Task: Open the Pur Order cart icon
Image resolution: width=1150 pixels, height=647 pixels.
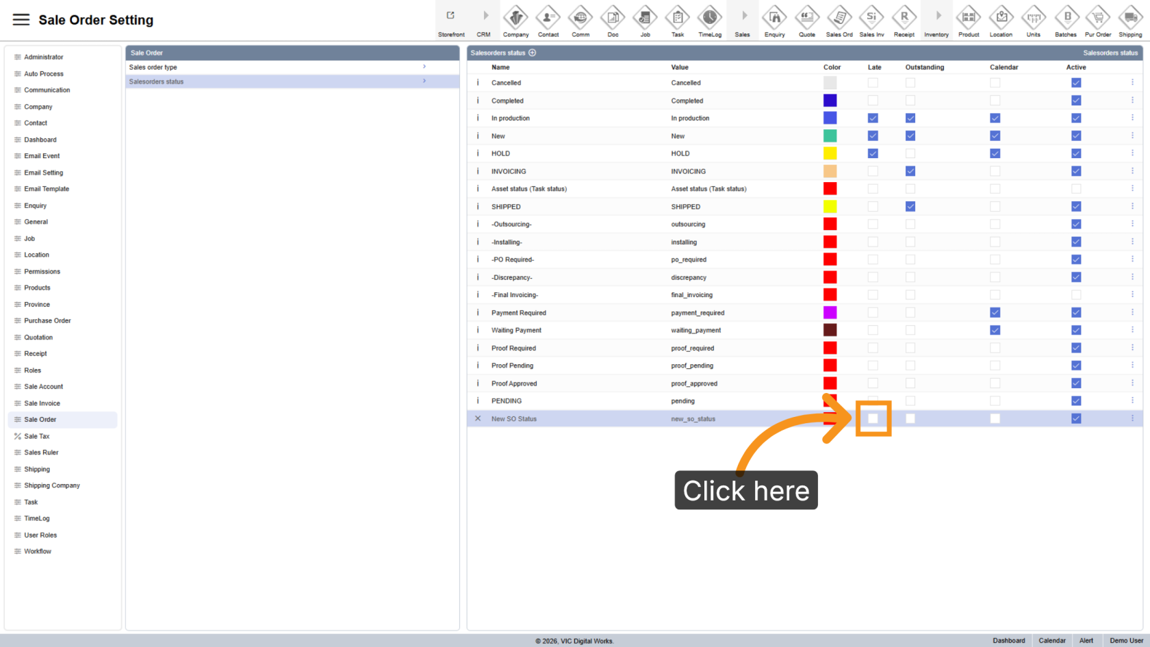Action: tap(1098, 17)
